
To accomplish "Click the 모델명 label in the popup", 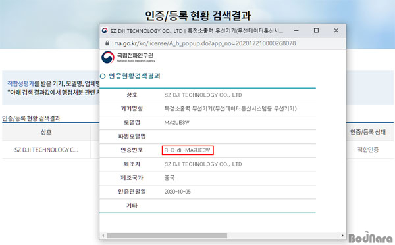I will click(132, 122).
